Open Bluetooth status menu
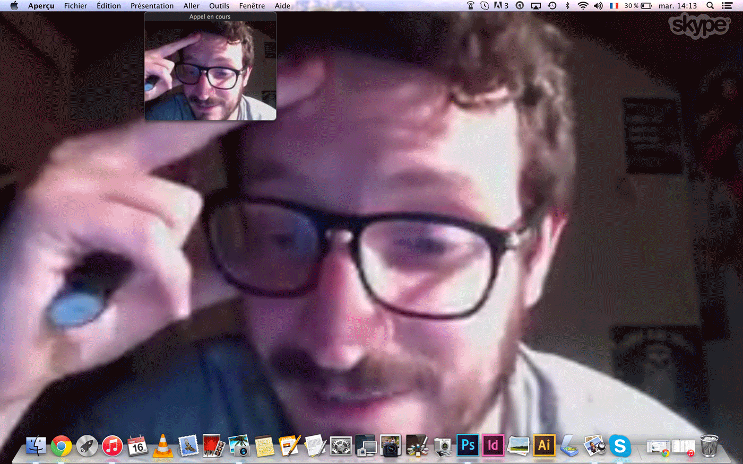743x464 pixels. (567, 6)
